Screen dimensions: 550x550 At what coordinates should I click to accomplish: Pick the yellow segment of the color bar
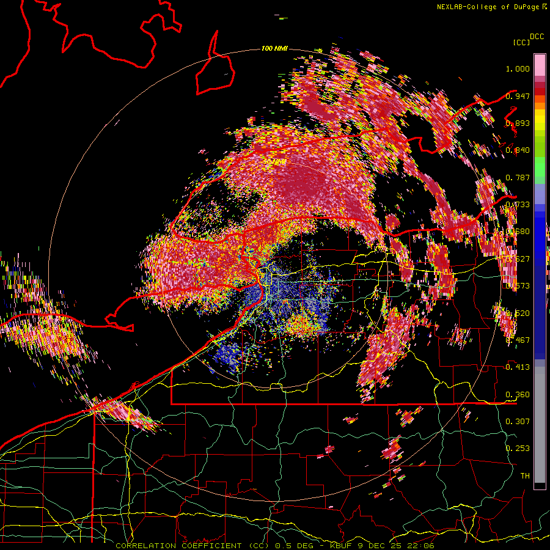(540, 121)
